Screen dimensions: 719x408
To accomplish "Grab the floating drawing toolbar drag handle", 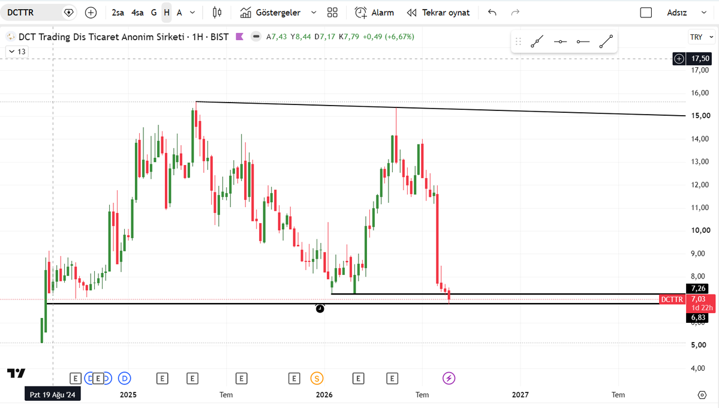I will [518, 42].
